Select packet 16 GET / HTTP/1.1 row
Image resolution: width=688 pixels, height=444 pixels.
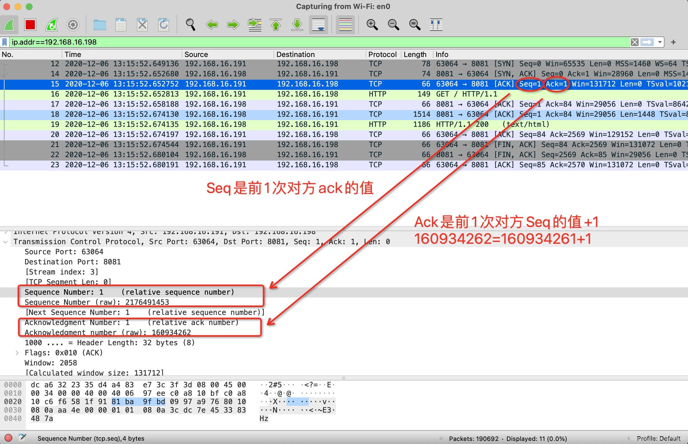click(288, 94)
